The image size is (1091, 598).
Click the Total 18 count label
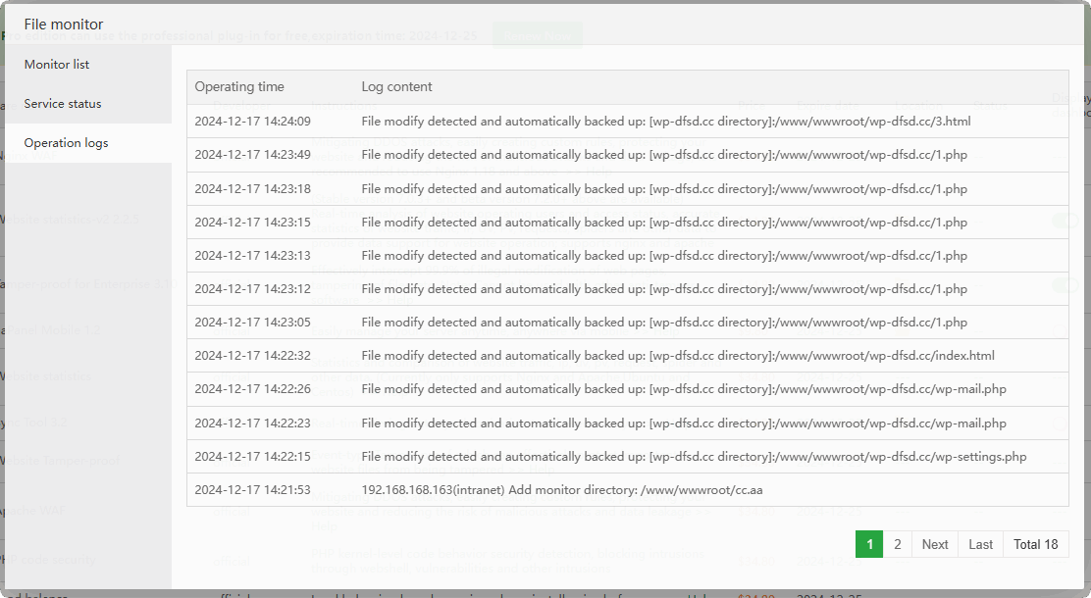coord(1036,544)
